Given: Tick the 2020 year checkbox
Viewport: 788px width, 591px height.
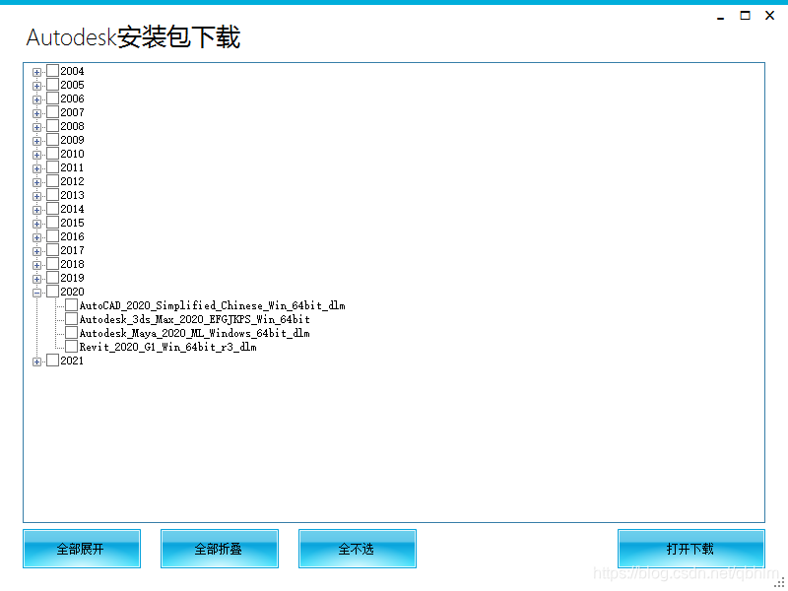Looking at the screenshot, I should [x=53, y=291].
